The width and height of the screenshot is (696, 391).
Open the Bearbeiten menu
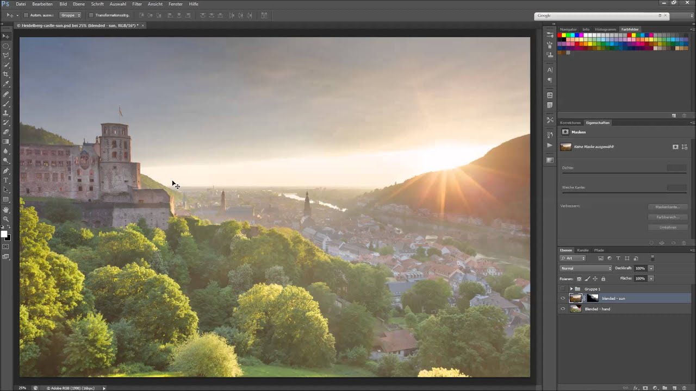pyautogui.click(x=42, y=4)
